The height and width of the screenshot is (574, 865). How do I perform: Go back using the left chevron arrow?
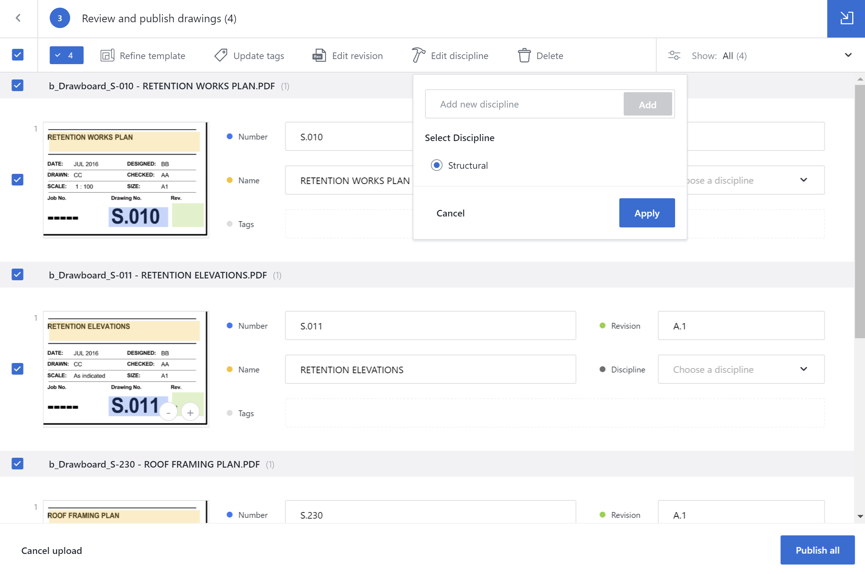point(18,18)
